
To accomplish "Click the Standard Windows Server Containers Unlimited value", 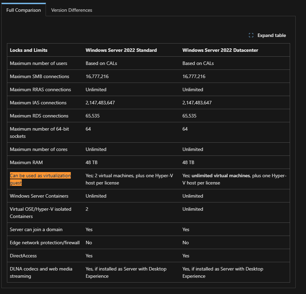I will click(96, 196).
